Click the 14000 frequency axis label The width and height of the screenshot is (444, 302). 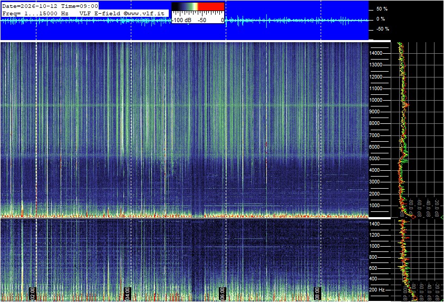(376, 53)
